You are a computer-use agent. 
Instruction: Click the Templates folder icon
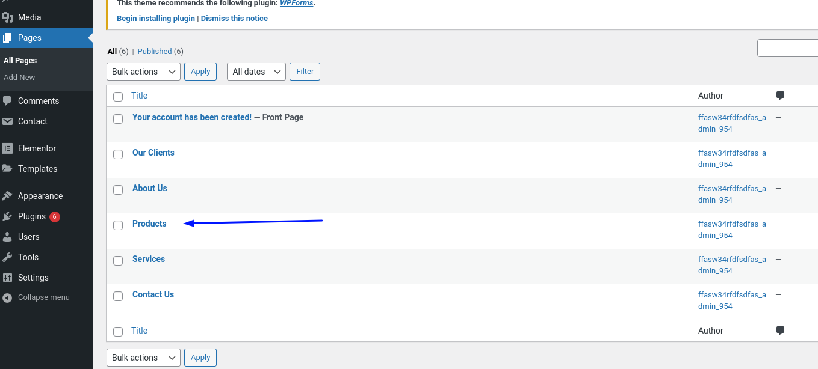click(7, 169)
